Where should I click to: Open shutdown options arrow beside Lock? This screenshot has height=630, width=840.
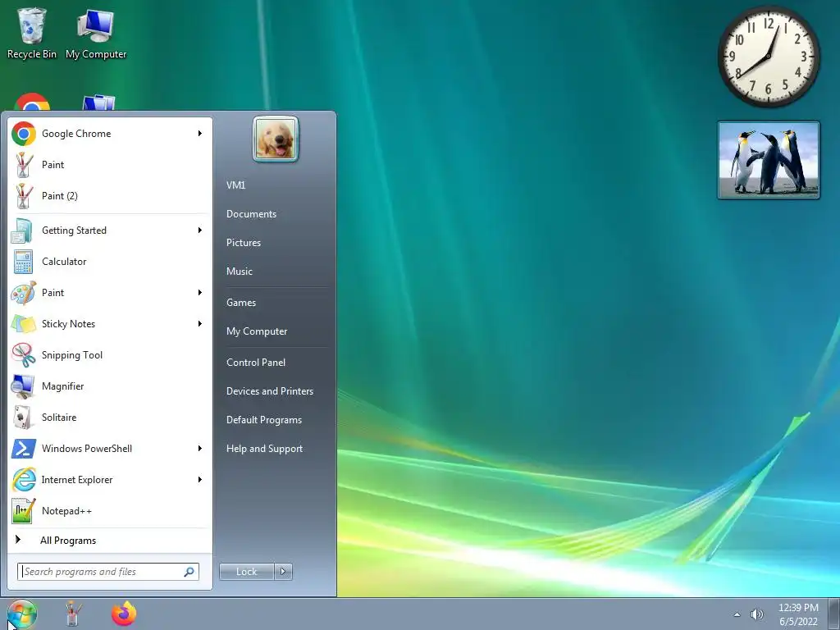pos(283,572)
